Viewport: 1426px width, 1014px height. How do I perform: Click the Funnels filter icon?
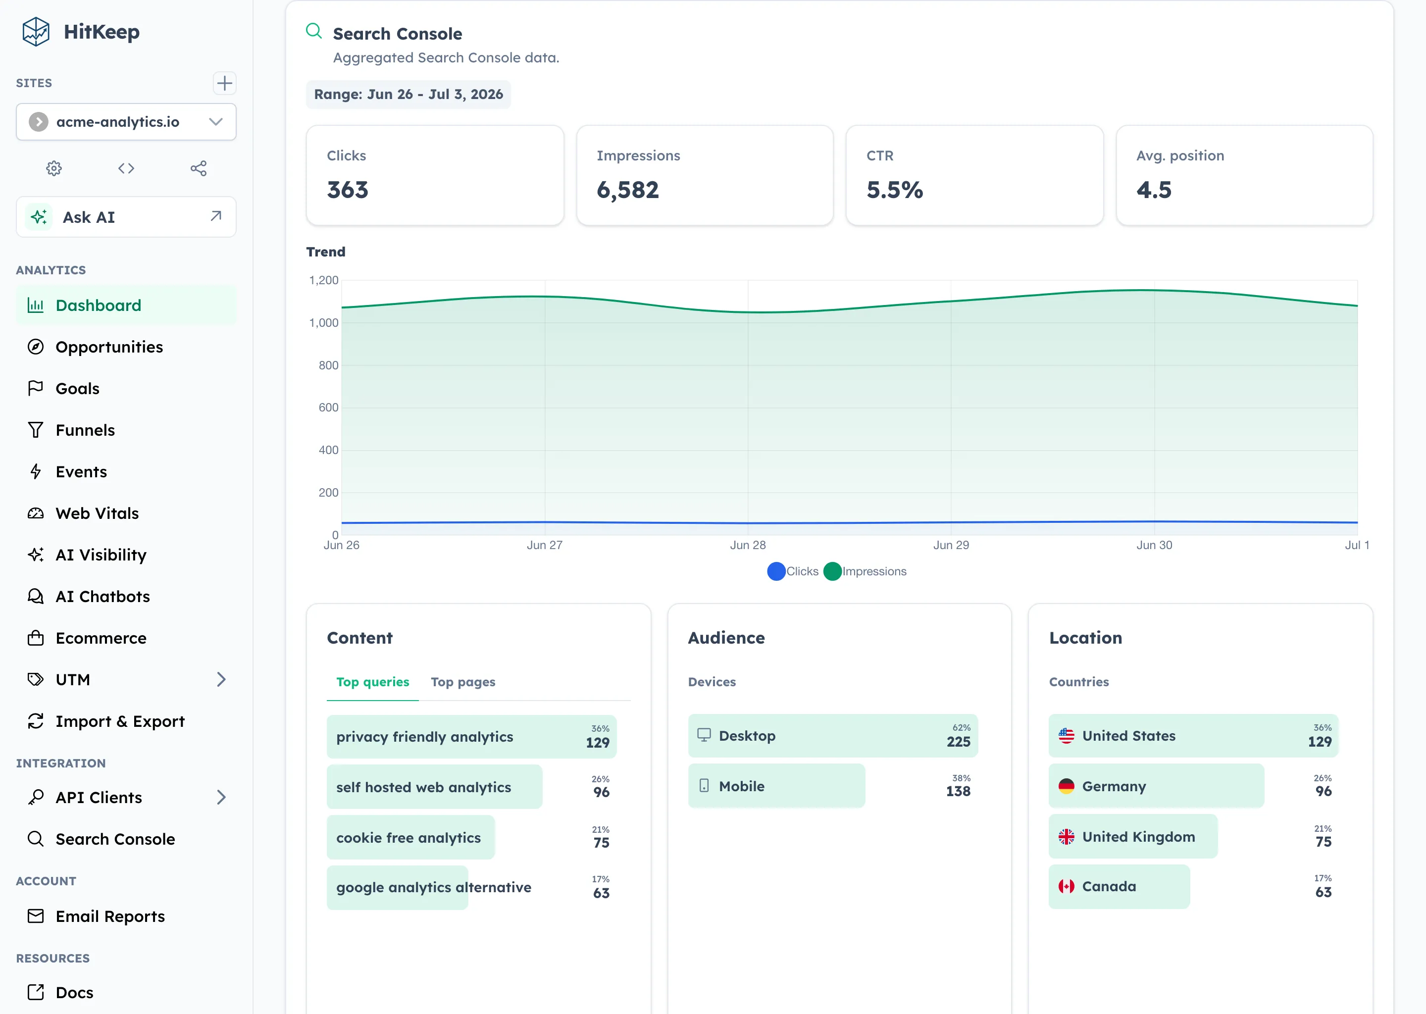[x=36, y=430]
